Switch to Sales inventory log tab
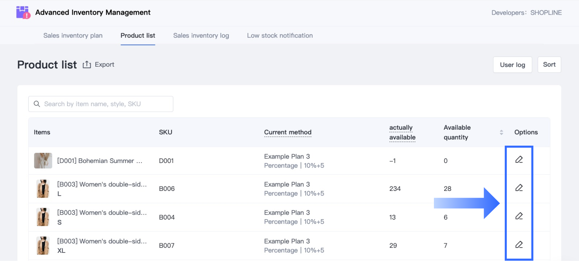 pos(201,35)
